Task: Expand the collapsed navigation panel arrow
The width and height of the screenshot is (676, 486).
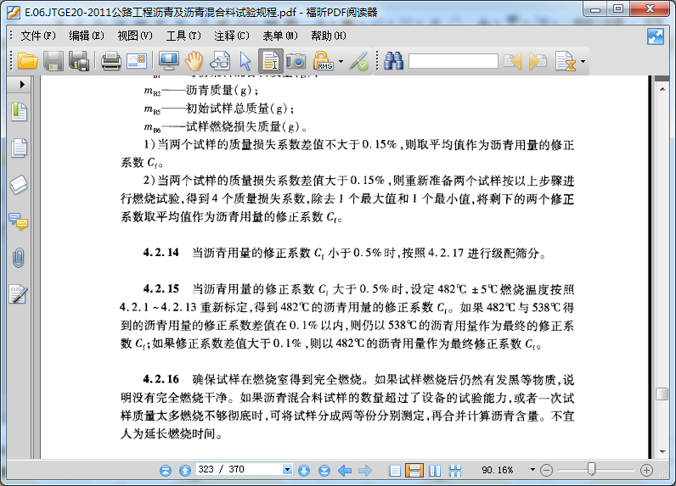Action: [x=22, y=84]
